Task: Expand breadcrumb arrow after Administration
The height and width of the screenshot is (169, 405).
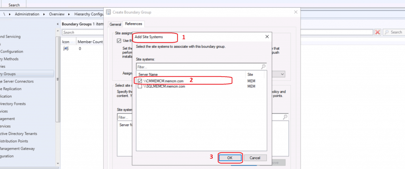Action: click(x=44, y=14)
